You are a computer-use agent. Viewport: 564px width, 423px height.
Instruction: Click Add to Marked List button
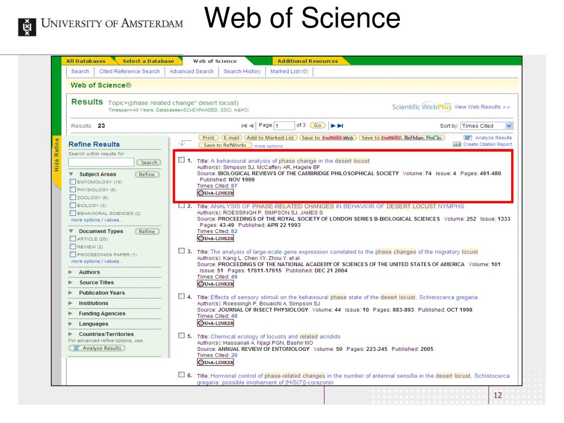coord(270,137)
